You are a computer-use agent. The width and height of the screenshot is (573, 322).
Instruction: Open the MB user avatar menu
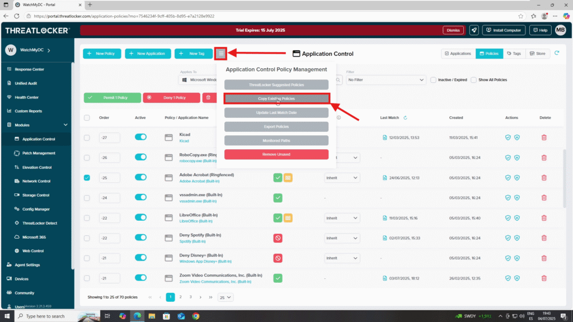point(560,30)
